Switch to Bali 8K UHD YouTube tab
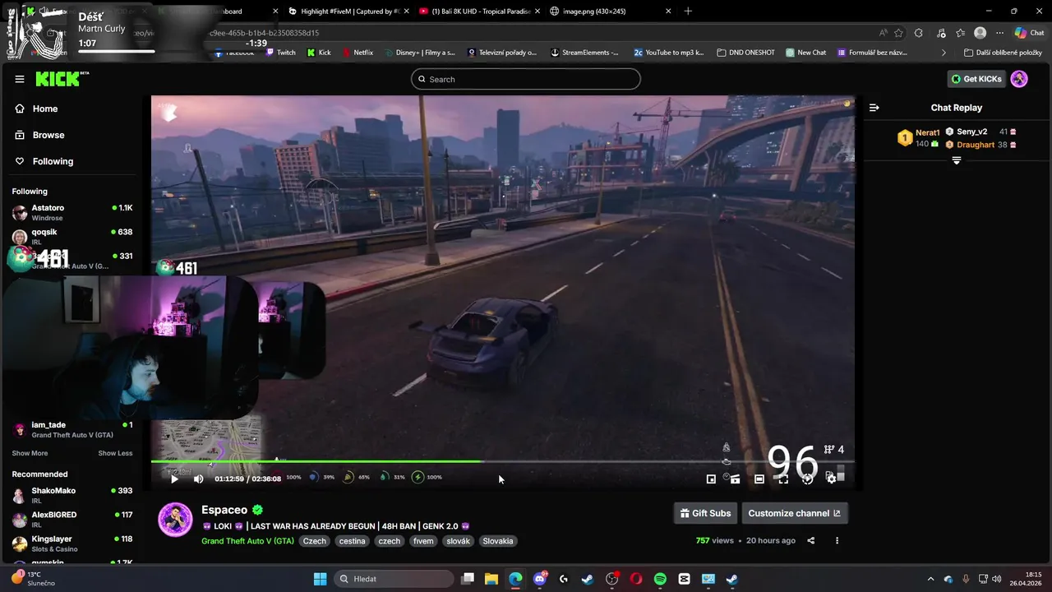Viewport: 1052px width, 592px height. pyautogui.click(x=478, y=11)
